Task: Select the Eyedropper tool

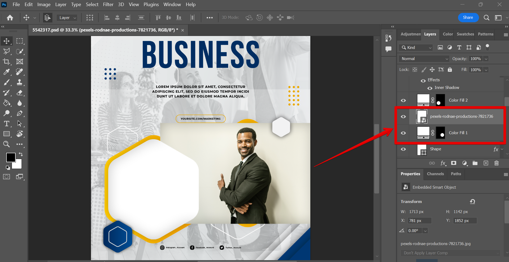Action: click(6, 72)
